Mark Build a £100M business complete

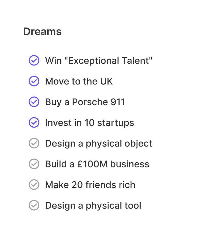pyautogui.click(x=34, y=164)
